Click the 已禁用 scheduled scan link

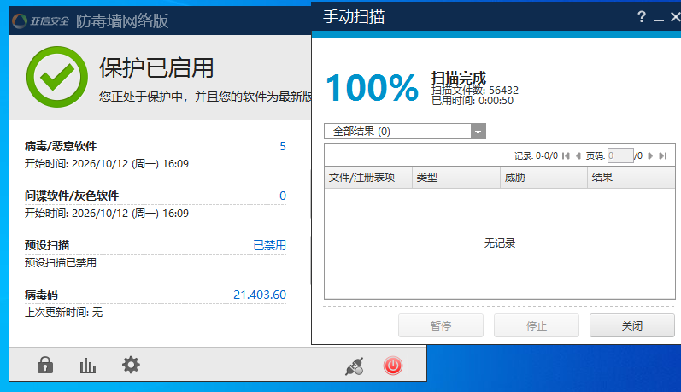(270, 245)
